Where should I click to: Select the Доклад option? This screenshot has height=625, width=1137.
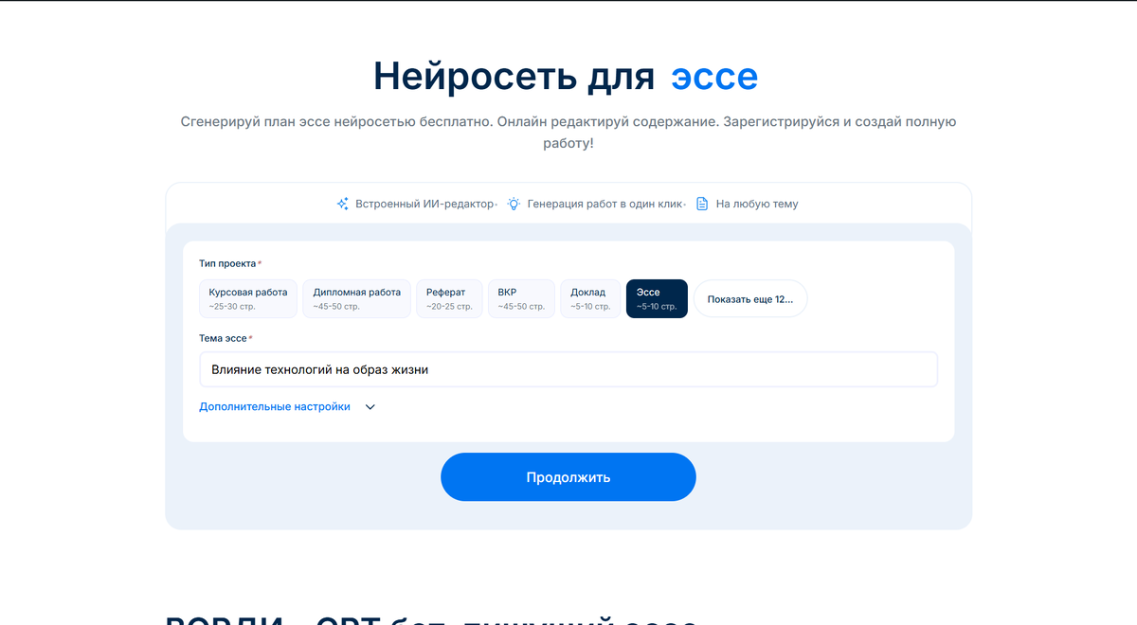coord(590,297)
